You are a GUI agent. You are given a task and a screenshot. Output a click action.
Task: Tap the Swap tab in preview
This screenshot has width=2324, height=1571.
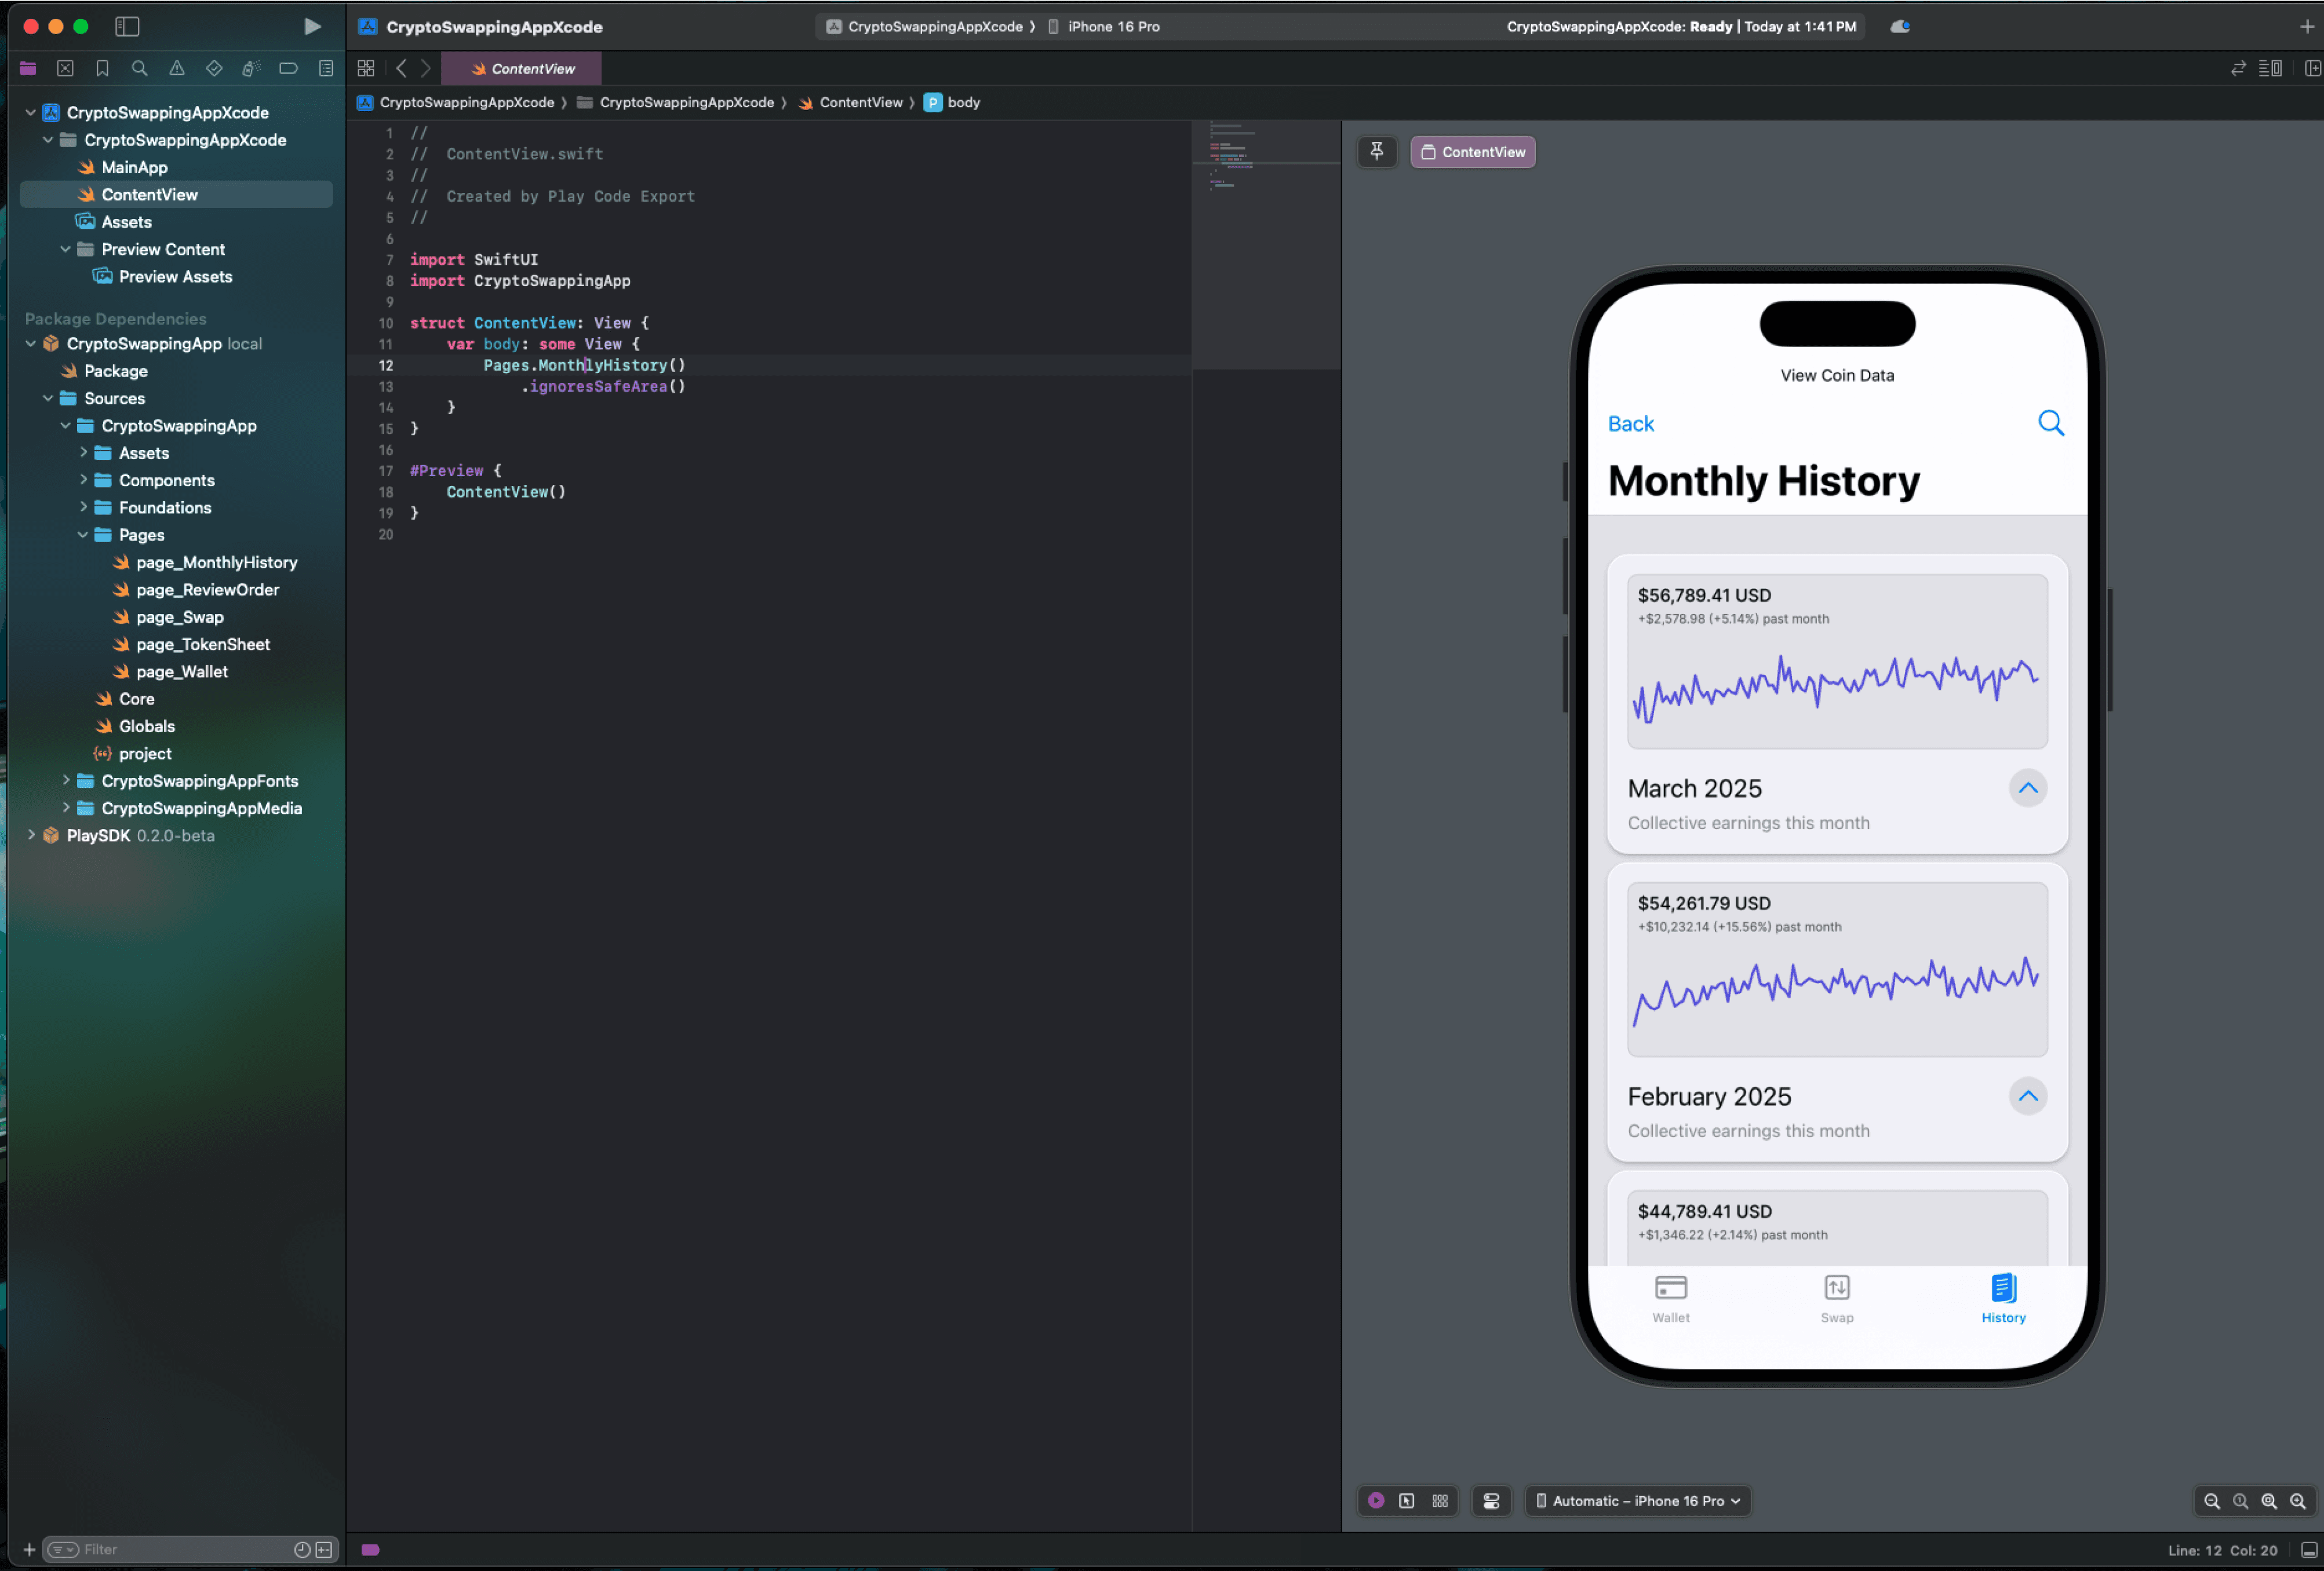(1837, 1298)
